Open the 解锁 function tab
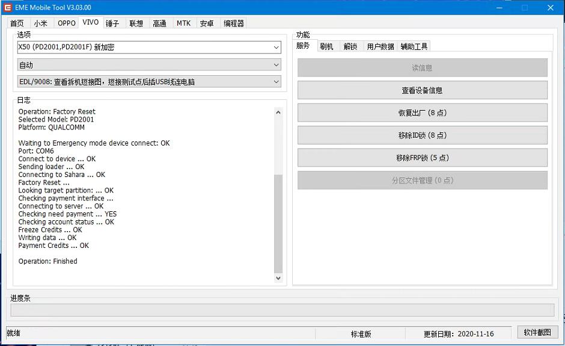565x346 pixels. pos(350,46)
